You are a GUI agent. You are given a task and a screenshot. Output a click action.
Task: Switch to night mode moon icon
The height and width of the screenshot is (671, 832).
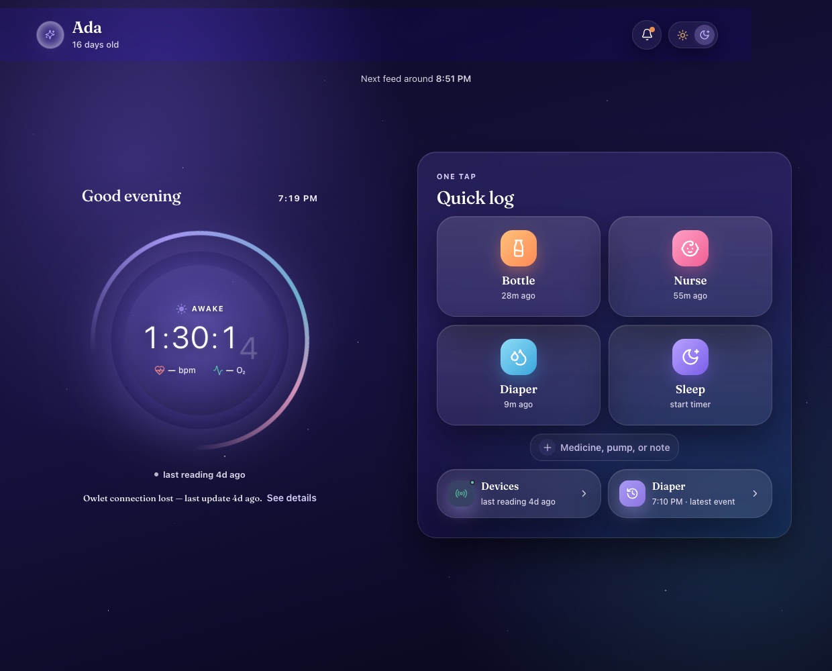pos(705,35)
